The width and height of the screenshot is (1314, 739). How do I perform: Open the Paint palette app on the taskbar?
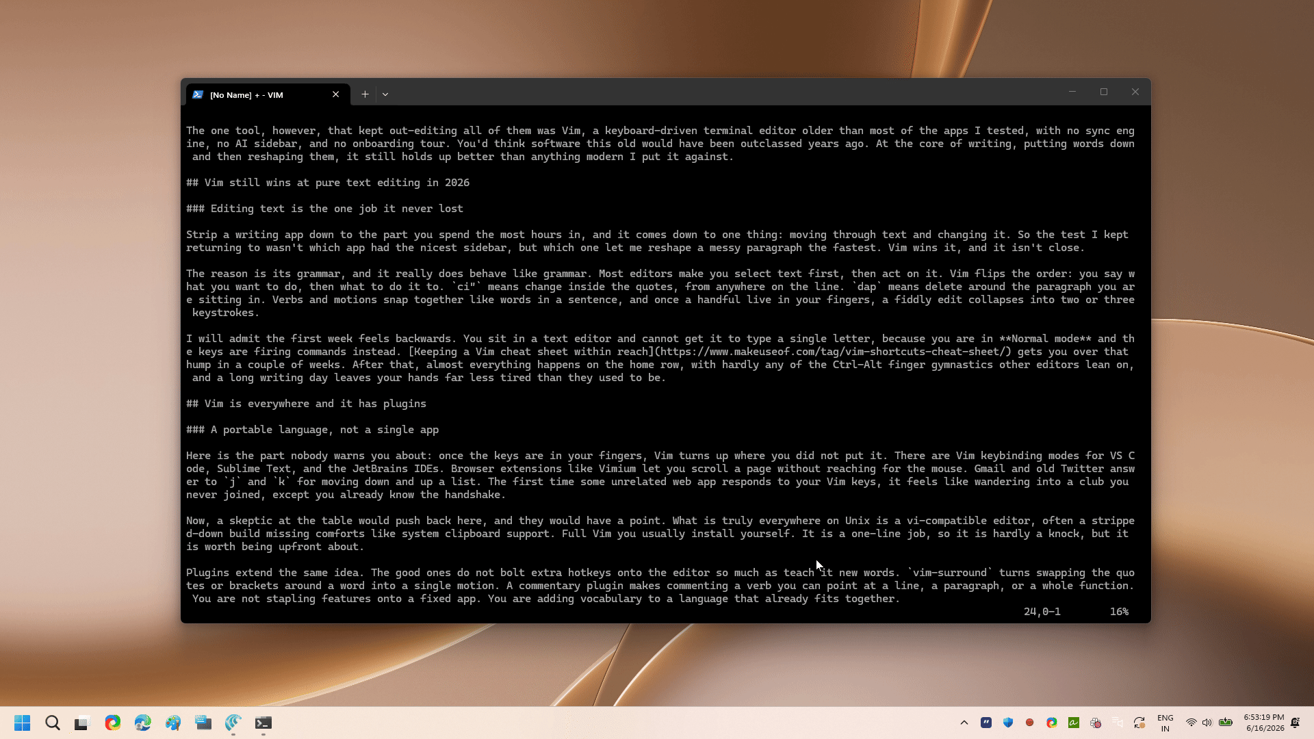[173, 723]
